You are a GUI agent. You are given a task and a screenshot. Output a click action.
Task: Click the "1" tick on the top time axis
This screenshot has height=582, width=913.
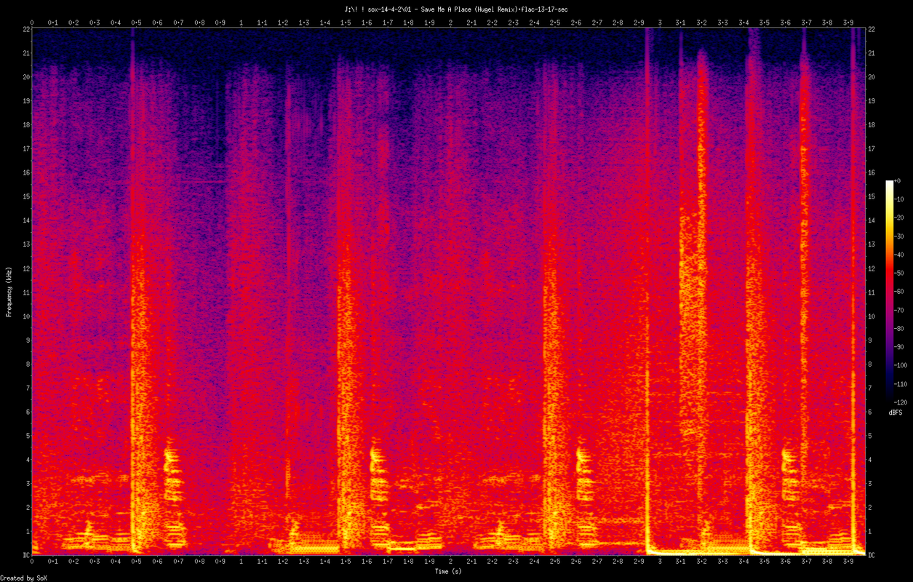[241, 23]
